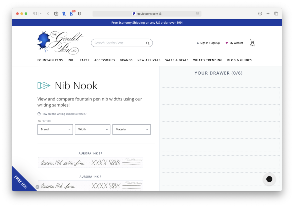Open the Width filter dropdown
Viewport: 294px width, 207px height.
point(93,129)
